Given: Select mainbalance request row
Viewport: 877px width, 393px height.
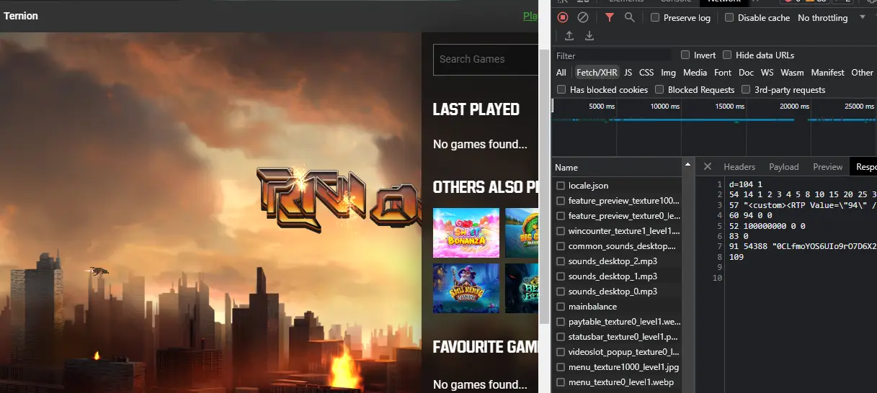Looking at the screenshot, I should click(617, 307).
